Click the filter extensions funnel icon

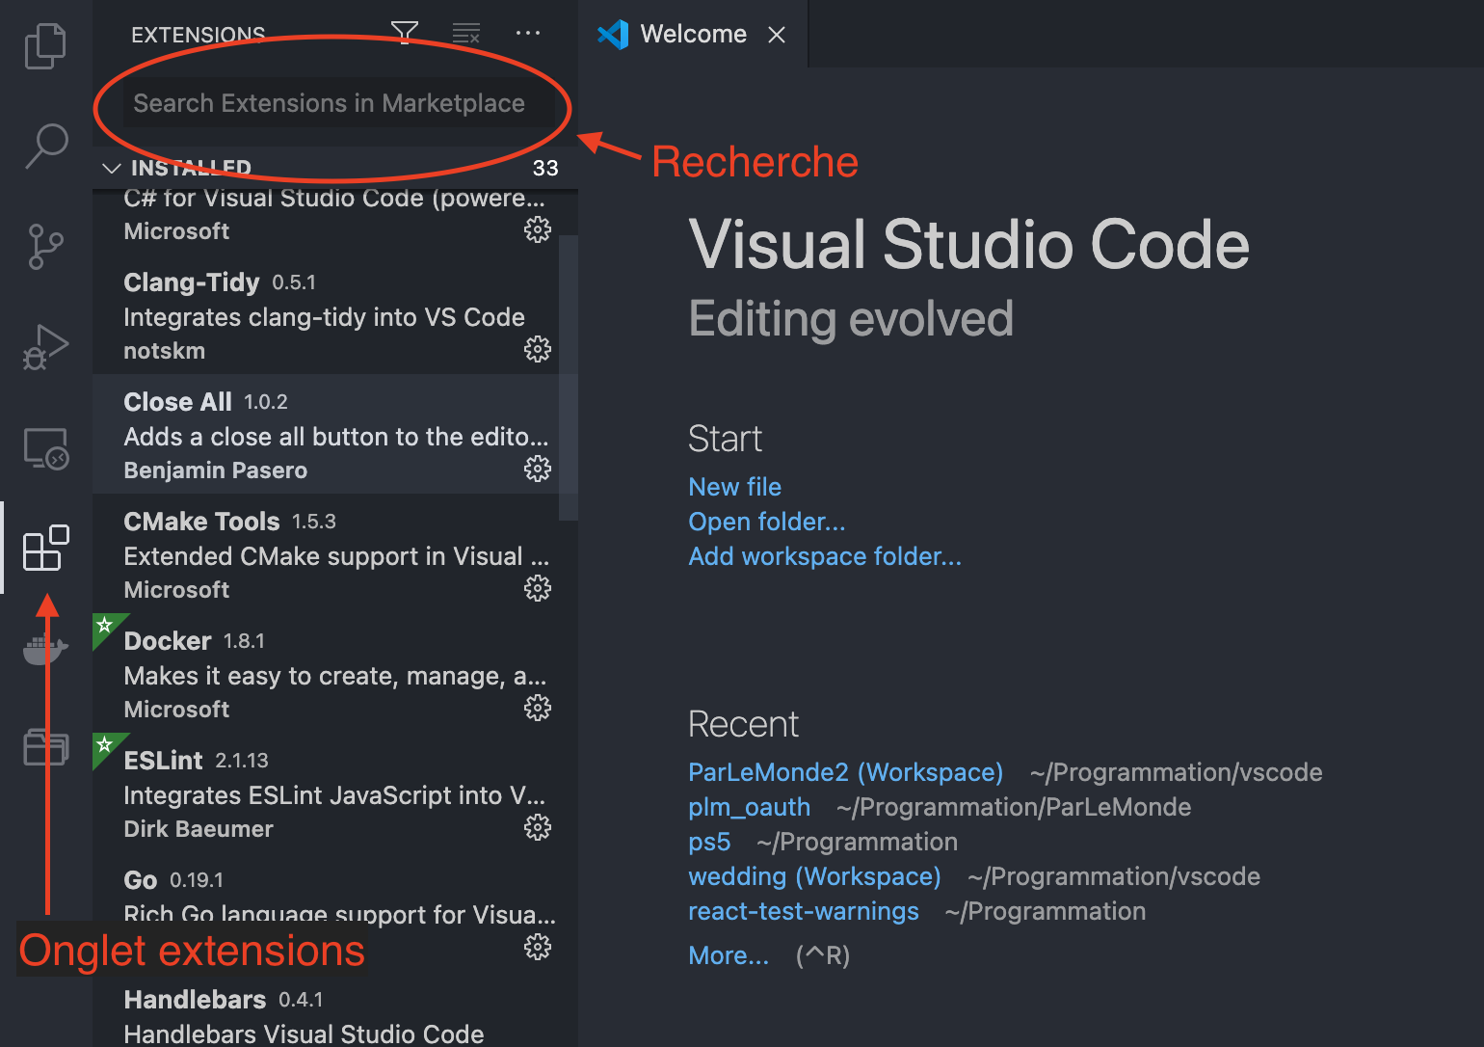coord(405,34)
